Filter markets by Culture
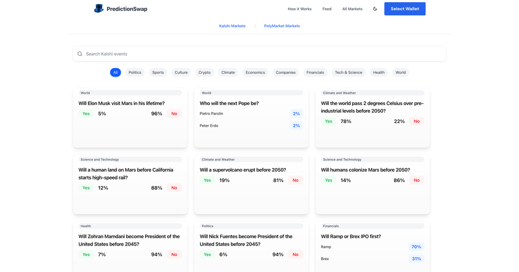519x272 pixels. tap(181, 73)
